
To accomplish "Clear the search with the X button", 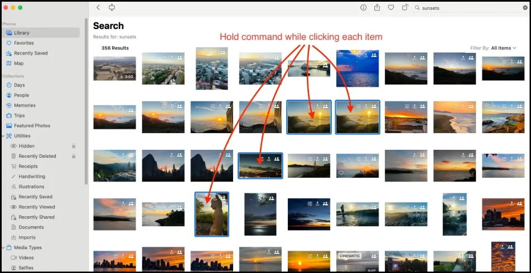I will [x=525, y=8].
